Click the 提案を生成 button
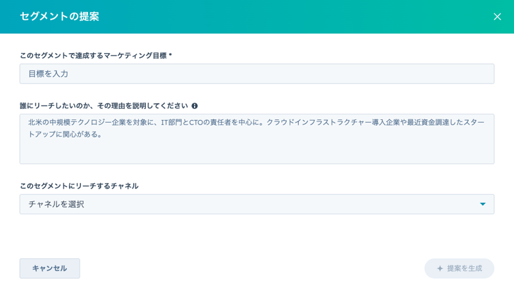Viewport: 514px width, 290px height. click(x=459, y=268)
